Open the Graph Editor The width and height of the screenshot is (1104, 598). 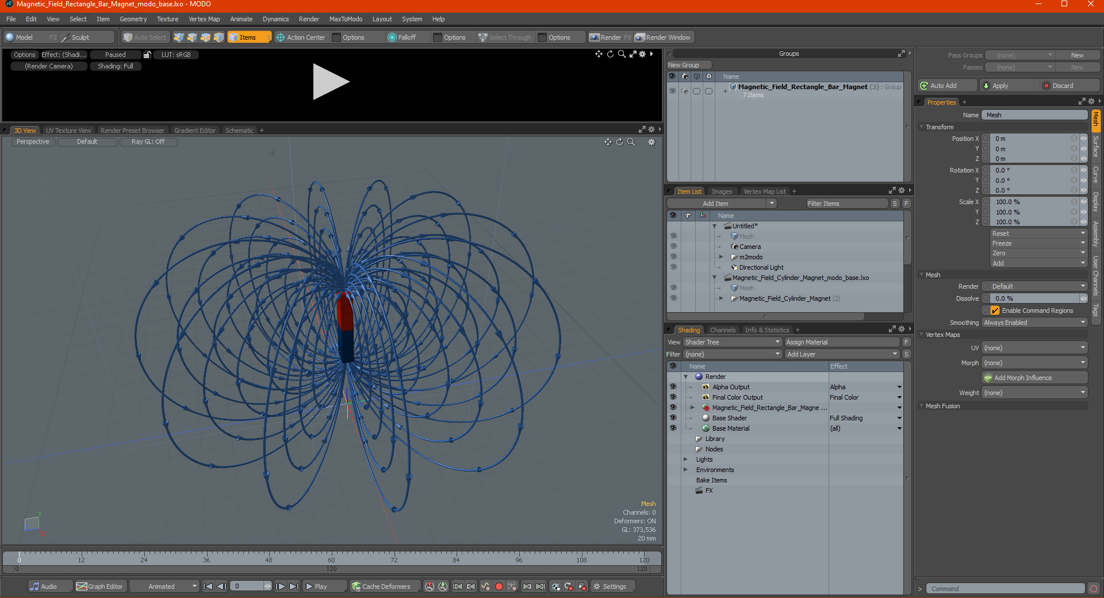[100, 586]
